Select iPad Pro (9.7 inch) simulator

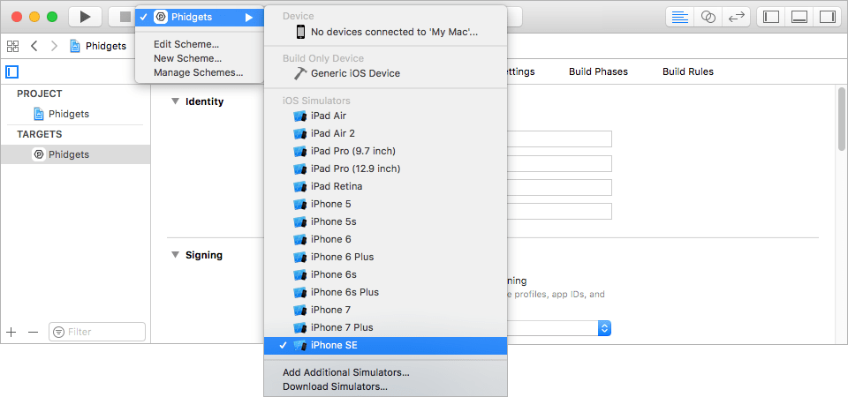pos(385,151)
